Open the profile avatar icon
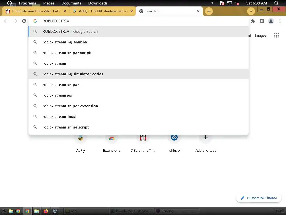Screen dimensions: 286x215 point(271,21)
